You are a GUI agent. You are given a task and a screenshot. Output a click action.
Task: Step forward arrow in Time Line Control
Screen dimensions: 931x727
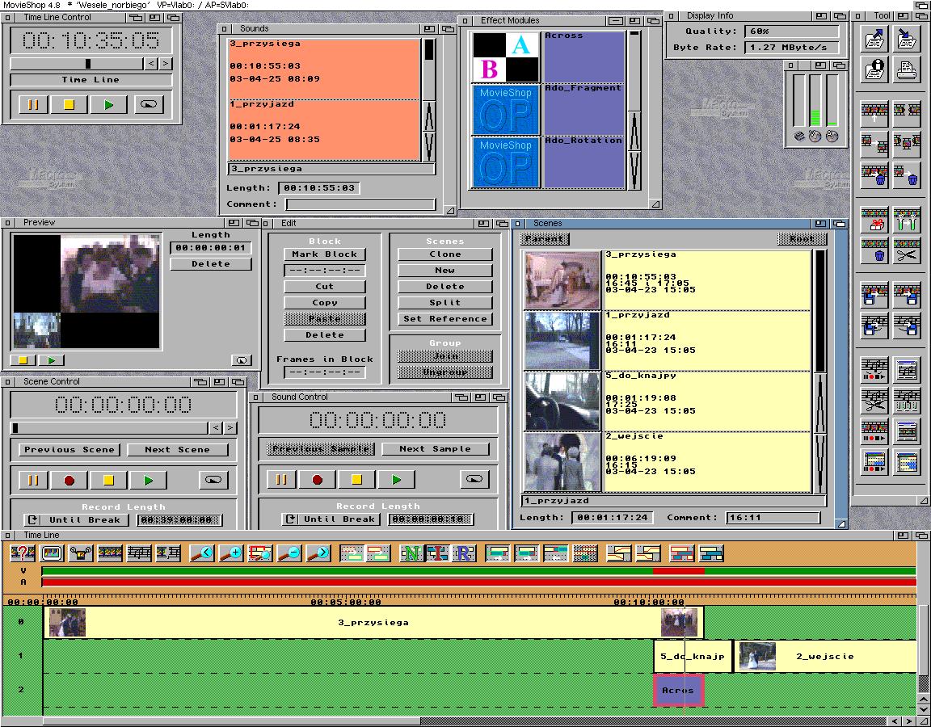(166, 63)
